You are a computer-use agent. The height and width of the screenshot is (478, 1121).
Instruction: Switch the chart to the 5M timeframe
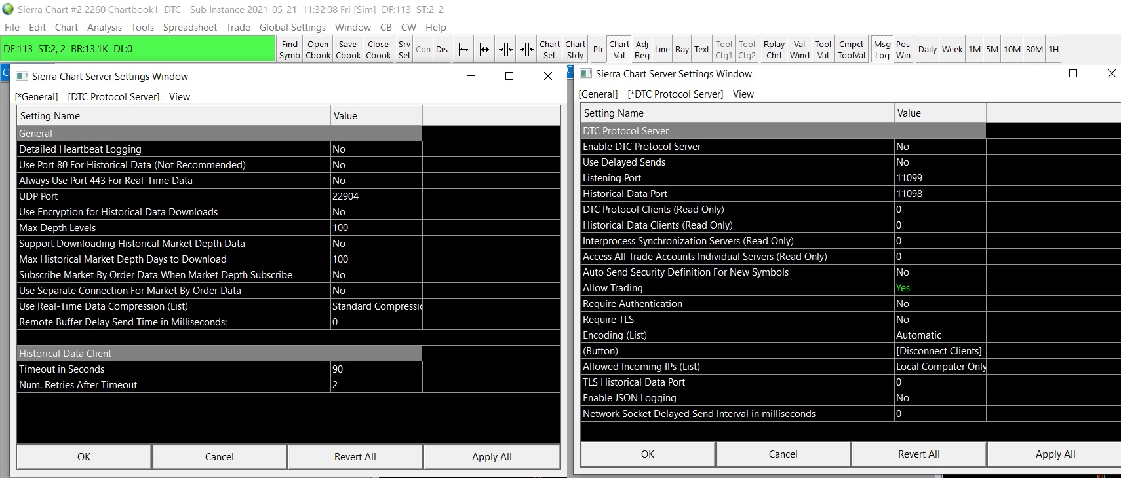click(x=992, y=50)
